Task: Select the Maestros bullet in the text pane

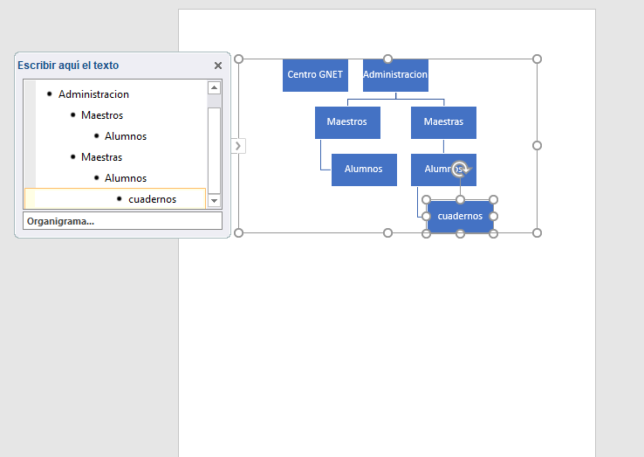Action: point(102,115)
